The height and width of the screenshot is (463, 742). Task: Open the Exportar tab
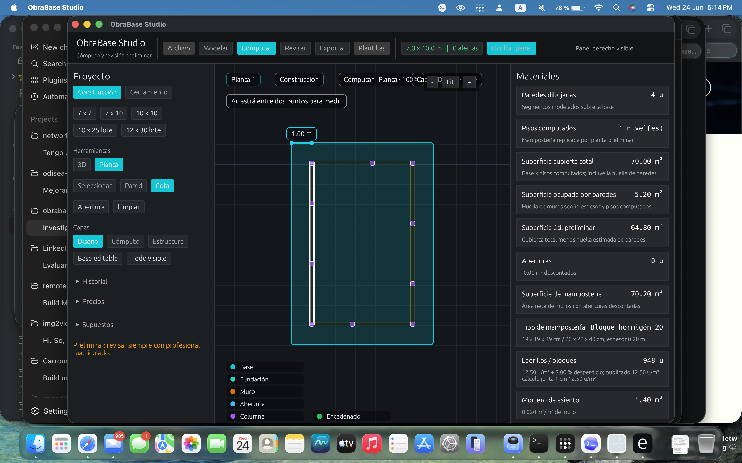point(332,48)
